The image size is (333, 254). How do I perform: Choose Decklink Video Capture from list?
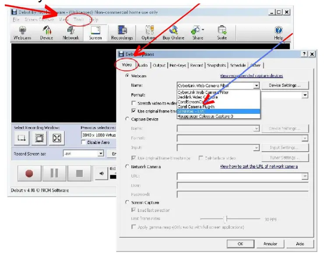[x=218, y=97]
